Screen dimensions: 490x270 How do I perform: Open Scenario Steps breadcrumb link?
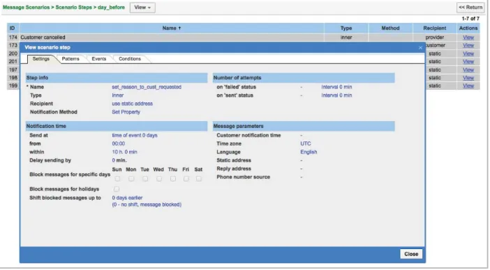73,7
